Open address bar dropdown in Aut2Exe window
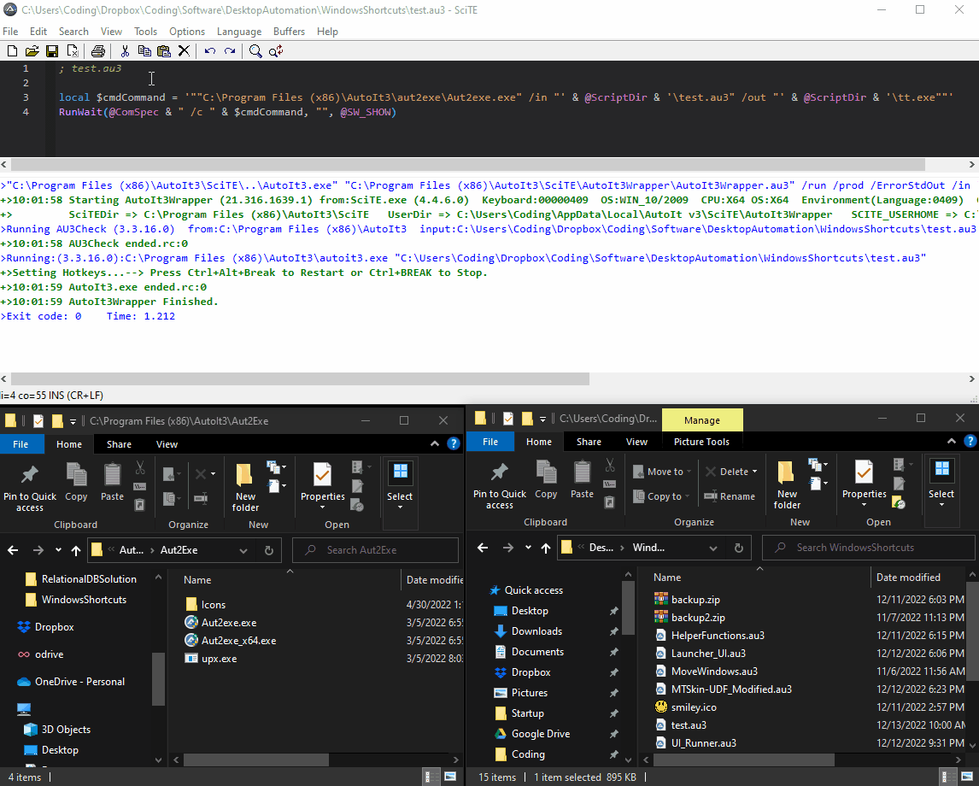Viewport: 979px width, 786px height. (243, 551)
